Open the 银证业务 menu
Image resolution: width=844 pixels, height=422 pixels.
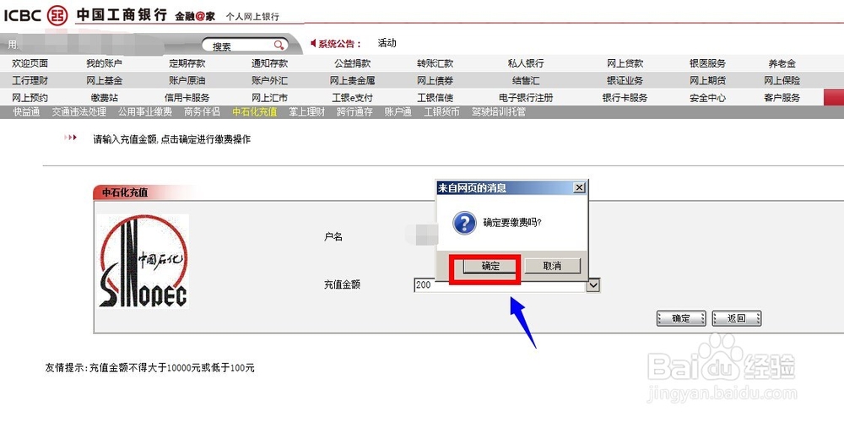coord(625,81)
